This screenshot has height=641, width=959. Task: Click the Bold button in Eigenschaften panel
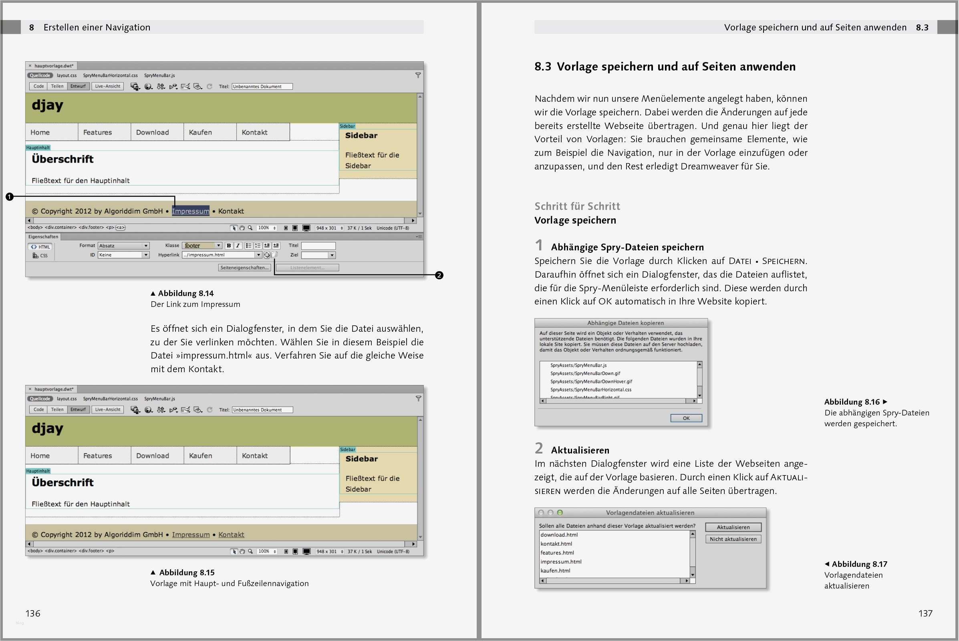(229, 246)
